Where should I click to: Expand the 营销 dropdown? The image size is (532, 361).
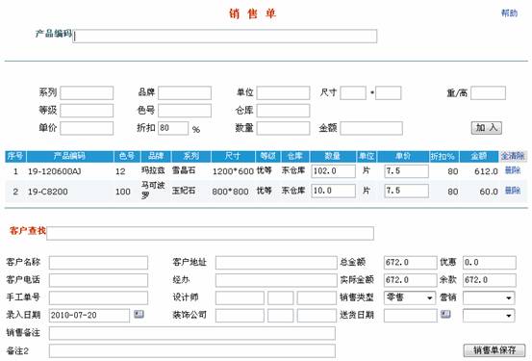(x=489, y=297)
